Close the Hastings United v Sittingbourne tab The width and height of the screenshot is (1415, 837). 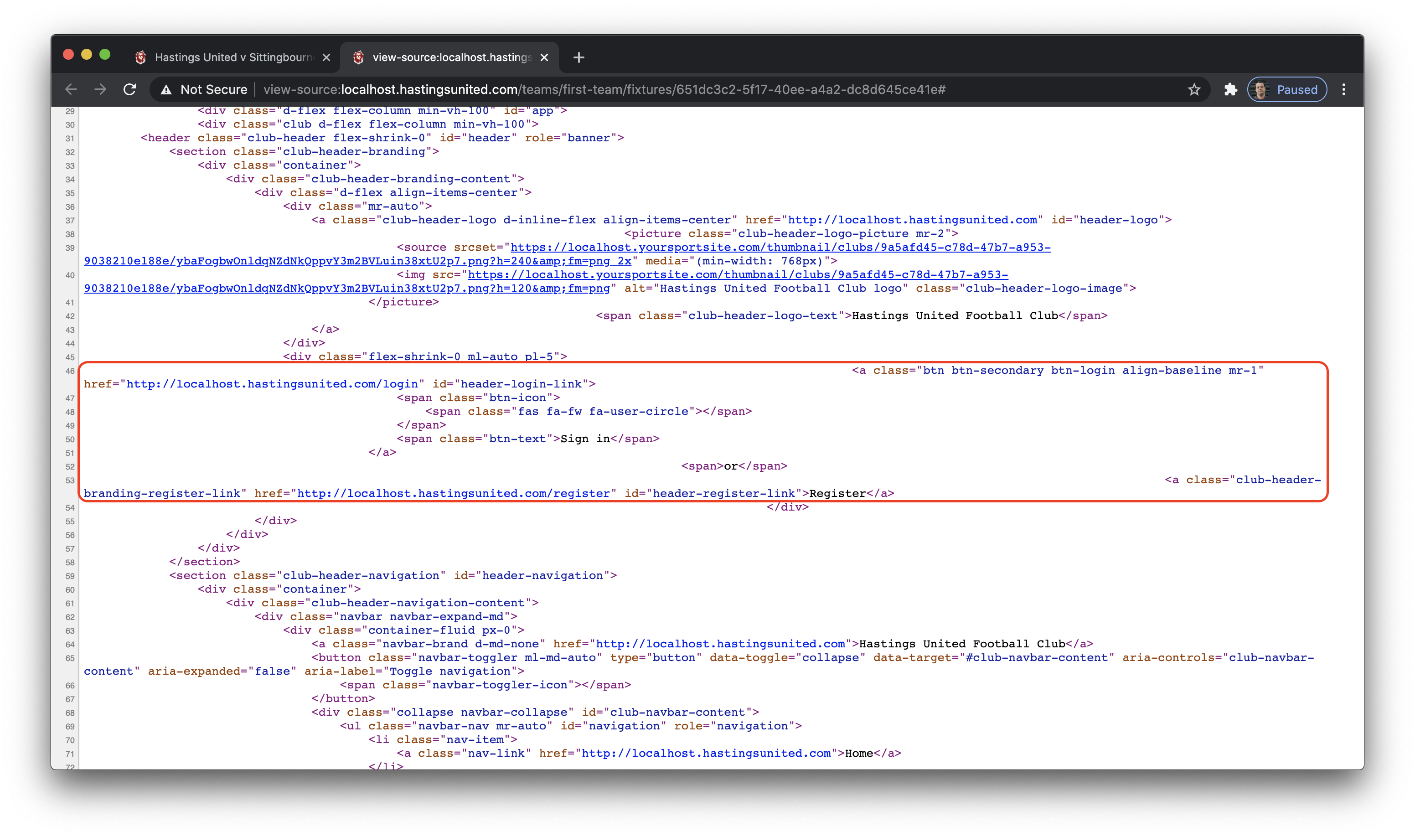tap(326, 57)
